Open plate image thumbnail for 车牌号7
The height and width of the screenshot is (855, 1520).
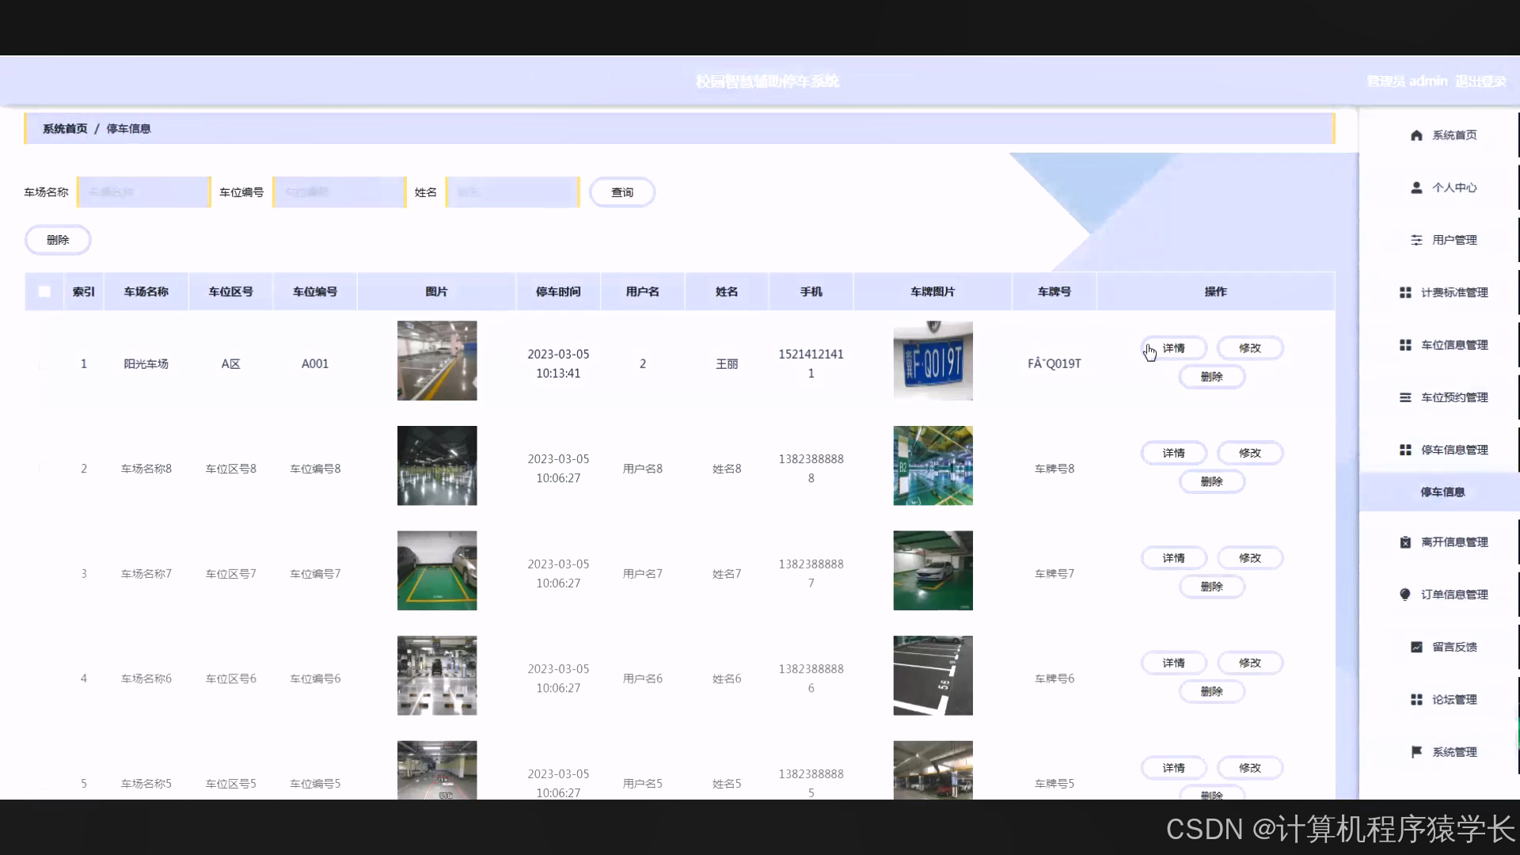point(933,570)
